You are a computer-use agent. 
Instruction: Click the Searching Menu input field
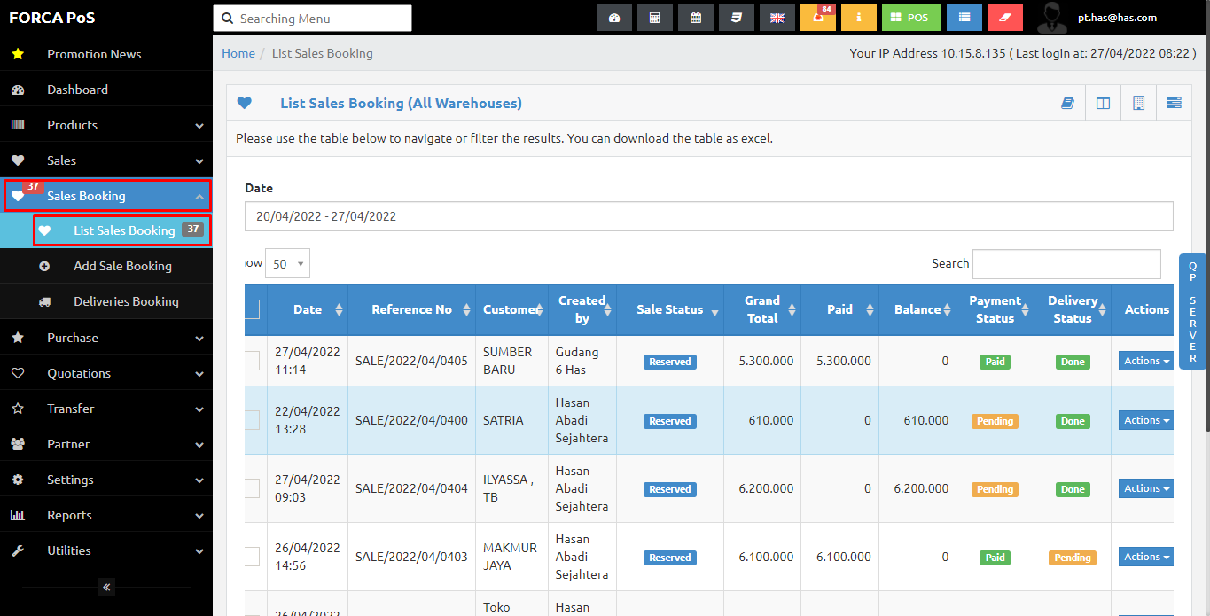point(312,19)
